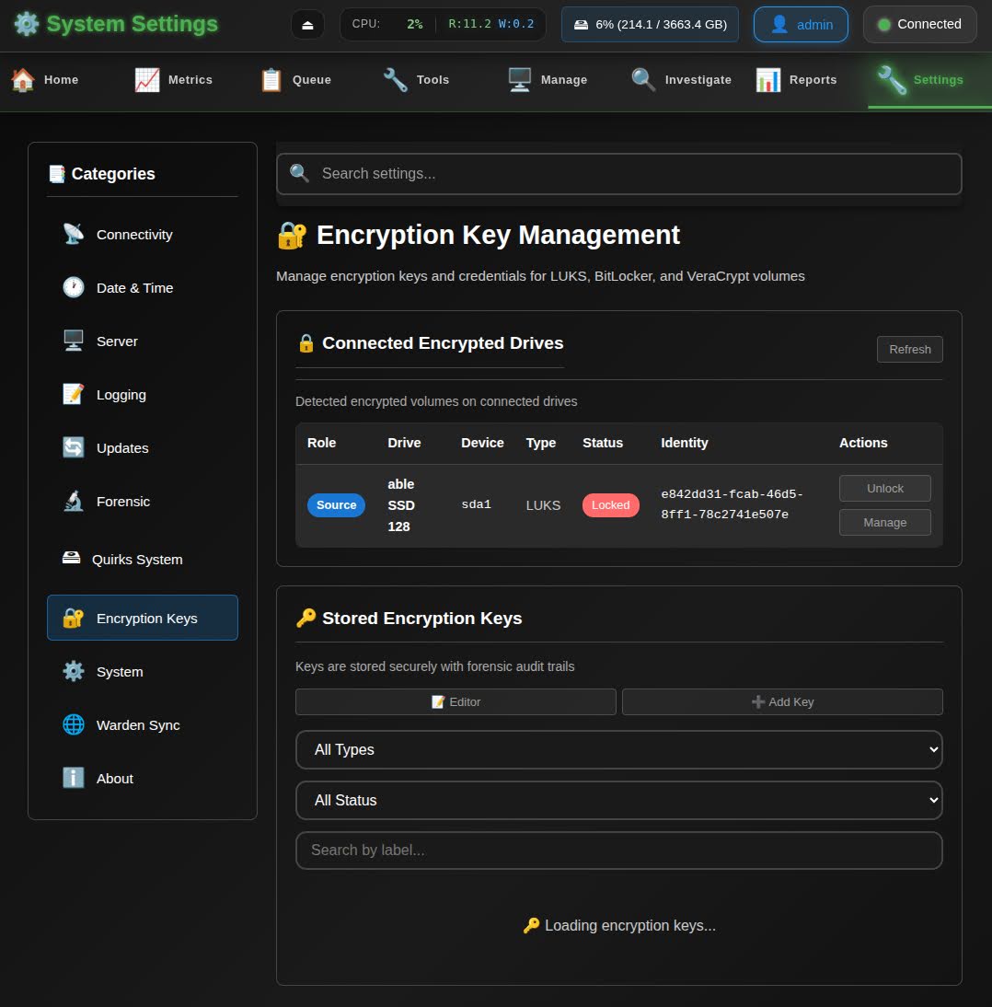Click the Server computer icon
This screenshot has height=1007, width=992.
click(74, 341)
